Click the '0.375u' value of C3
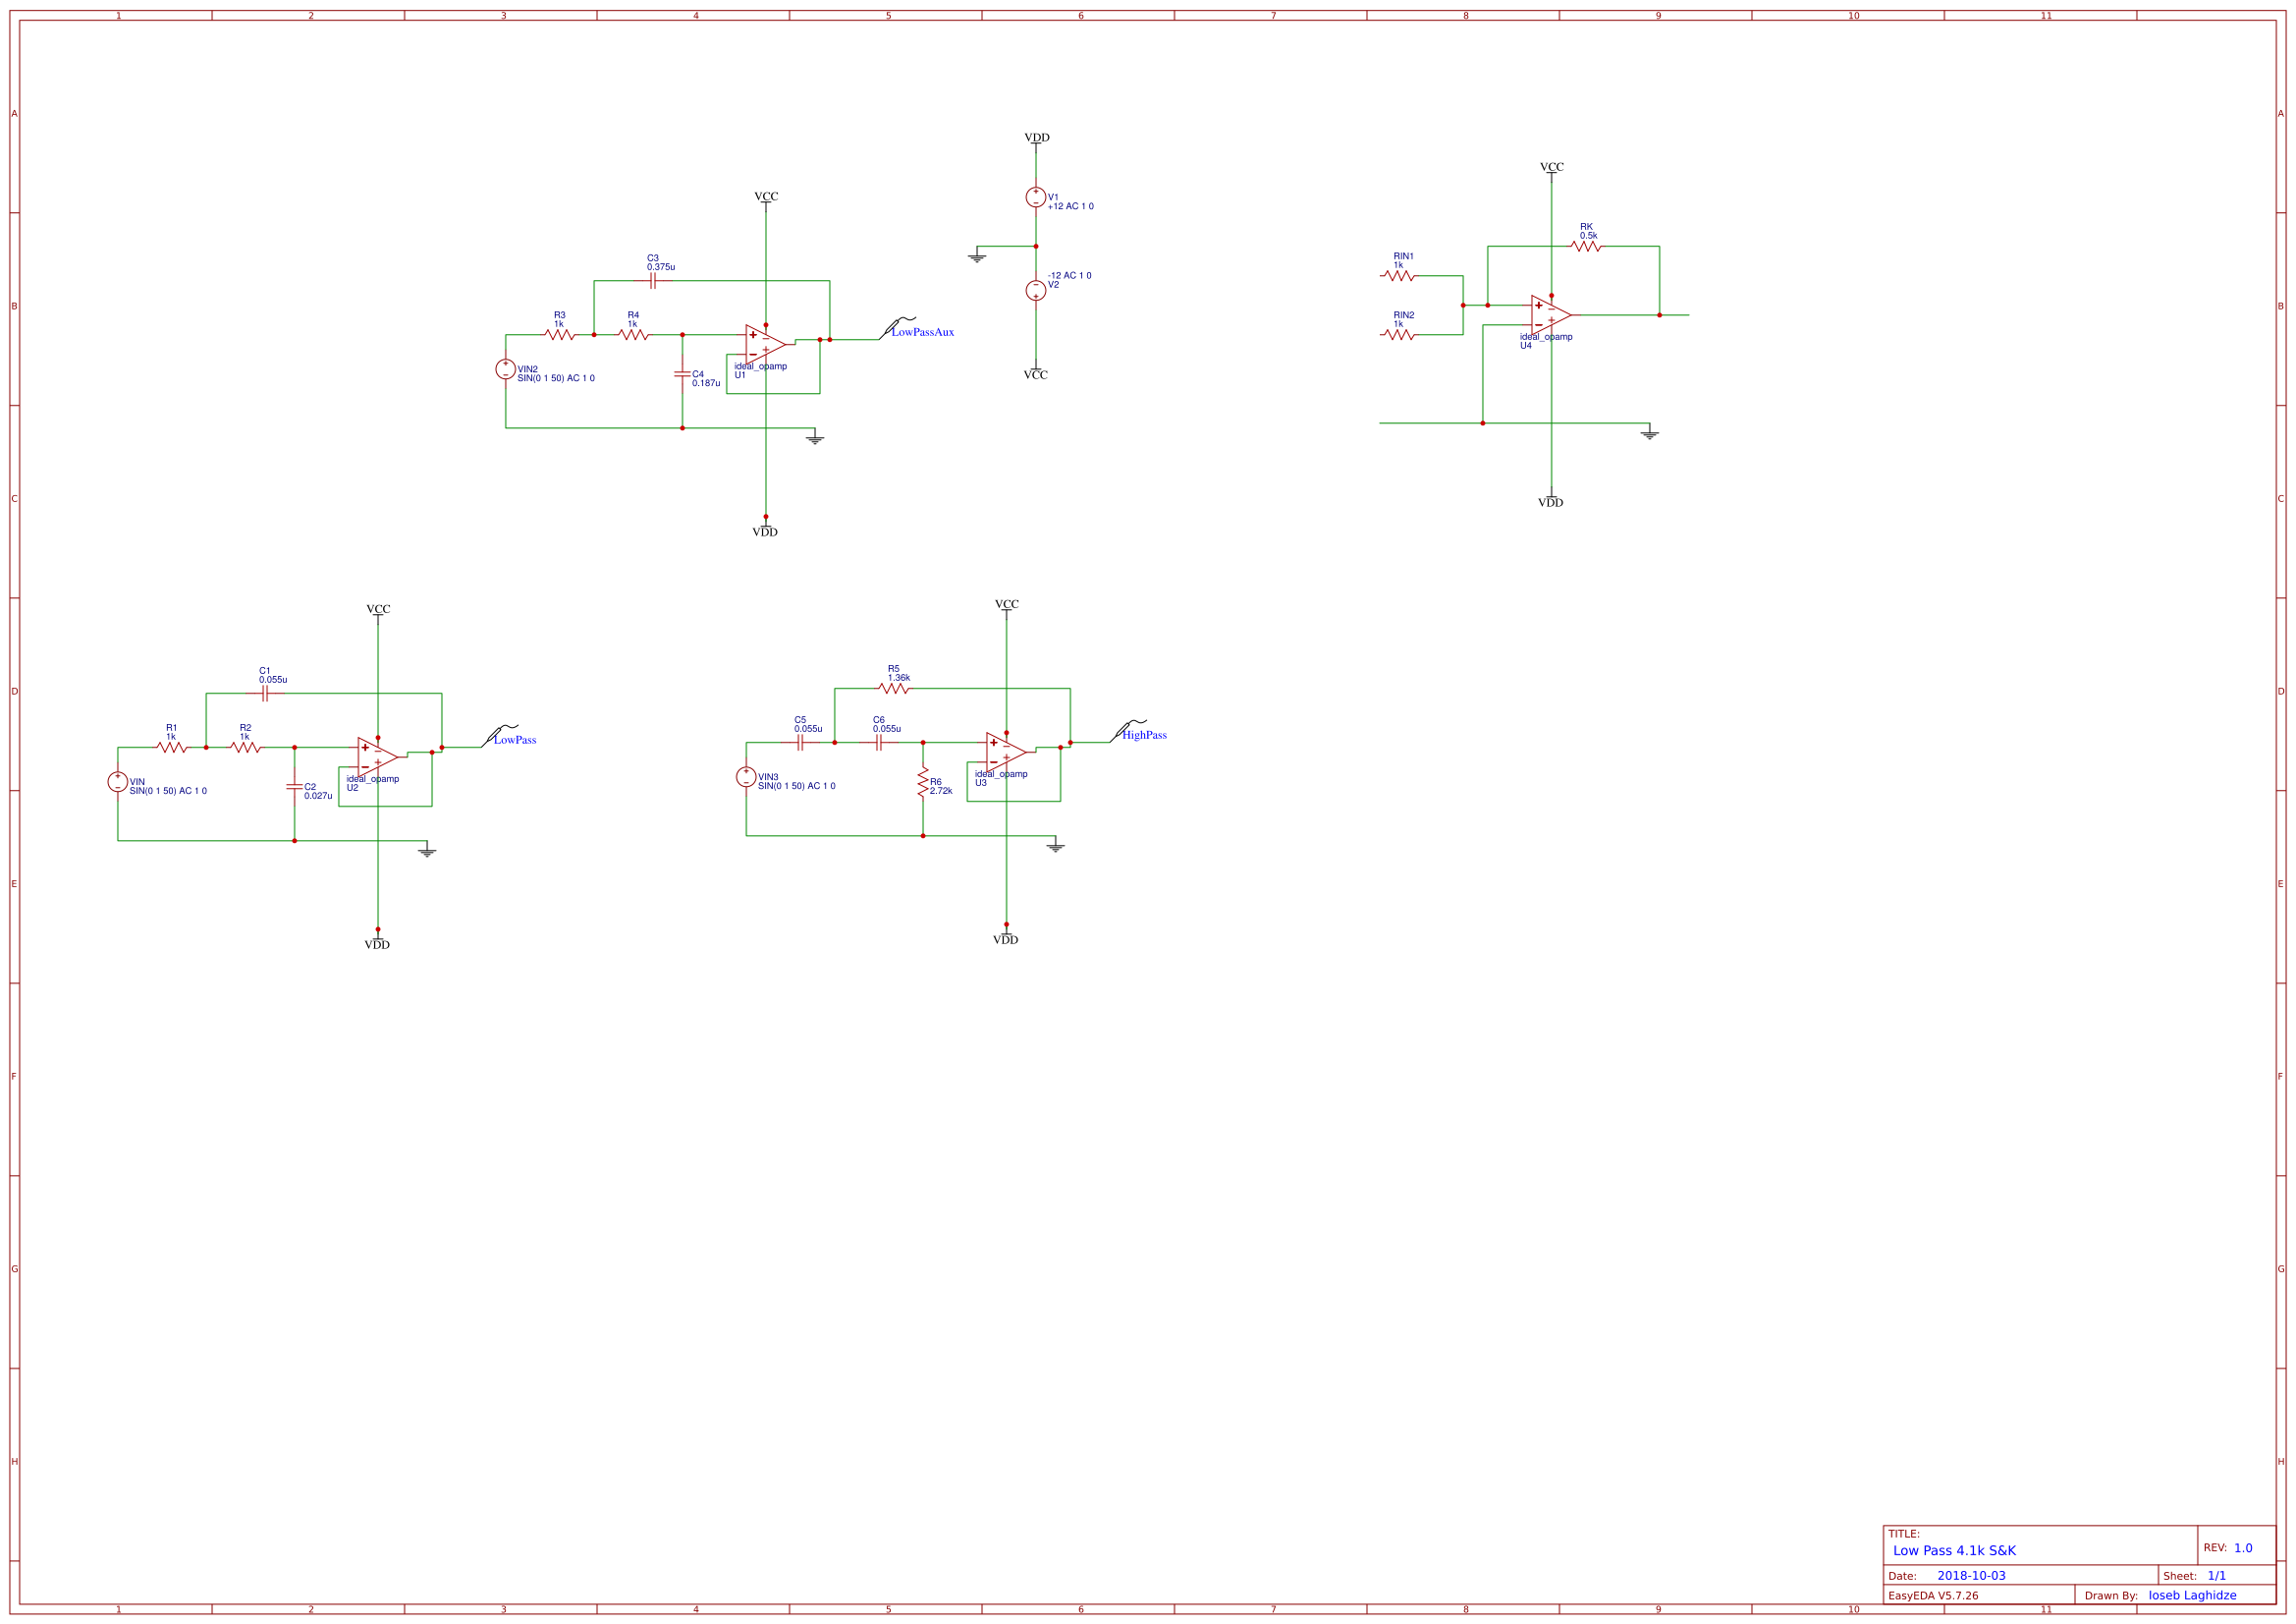 pyautogui.click(x=661, y=268)
